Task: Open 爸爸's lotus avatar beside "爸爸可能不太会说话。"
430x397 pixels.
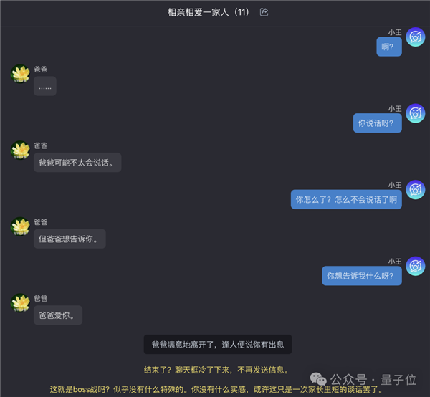Action: click(20, 150)
